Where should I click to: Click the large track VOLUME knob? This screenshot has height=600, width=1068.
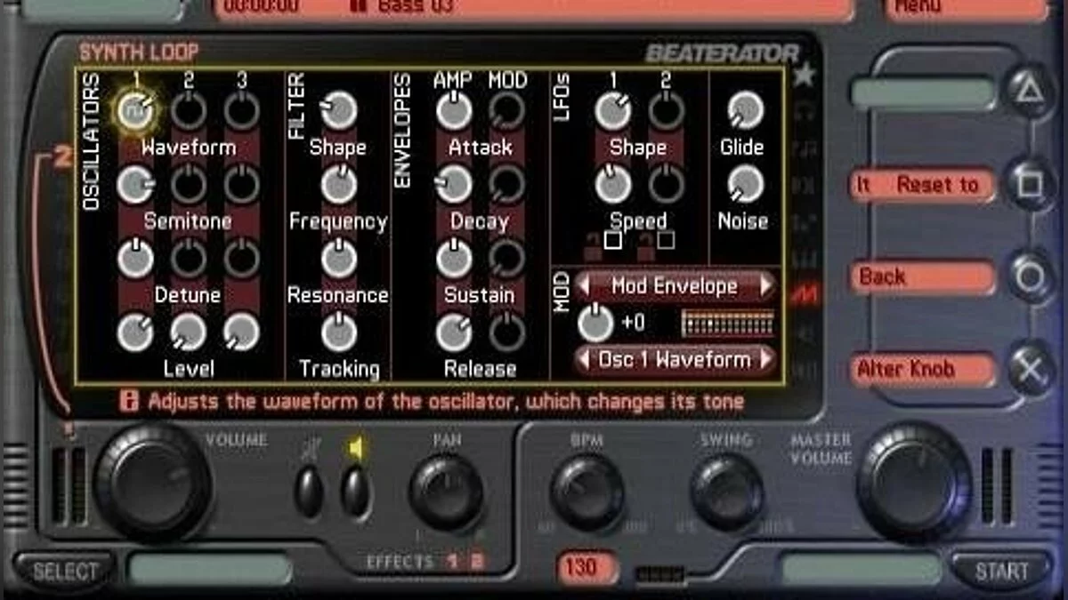coord(153,483)
